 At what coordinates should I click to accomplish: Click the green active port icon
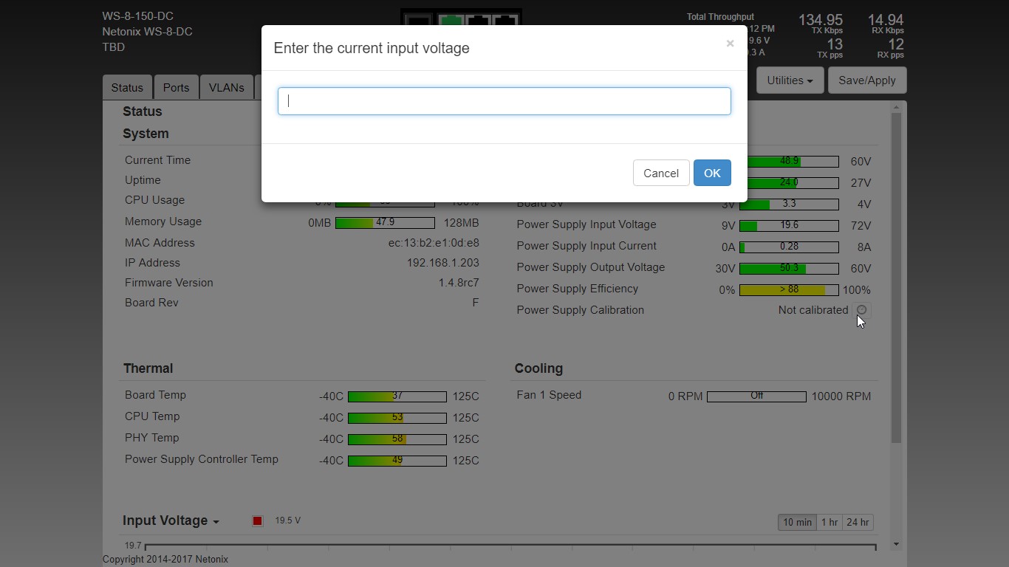(x=451, y=20)
